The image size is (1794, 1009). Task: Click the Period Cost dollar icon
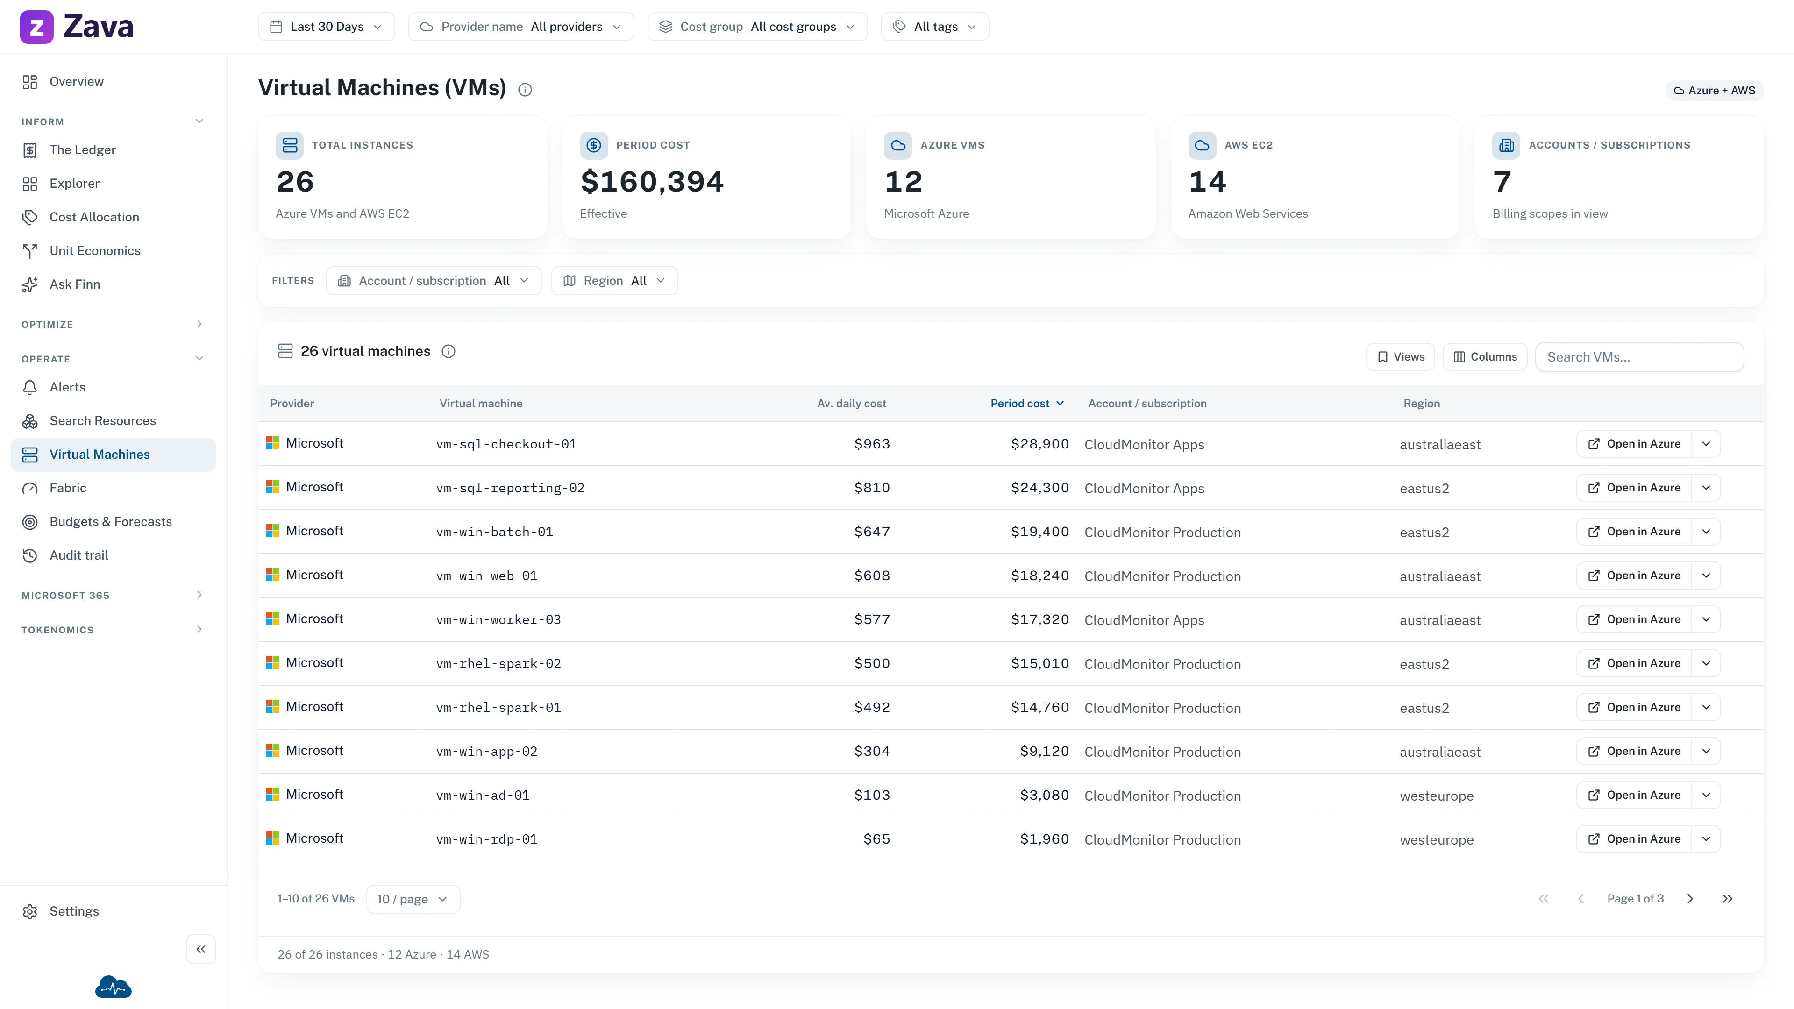593,146
